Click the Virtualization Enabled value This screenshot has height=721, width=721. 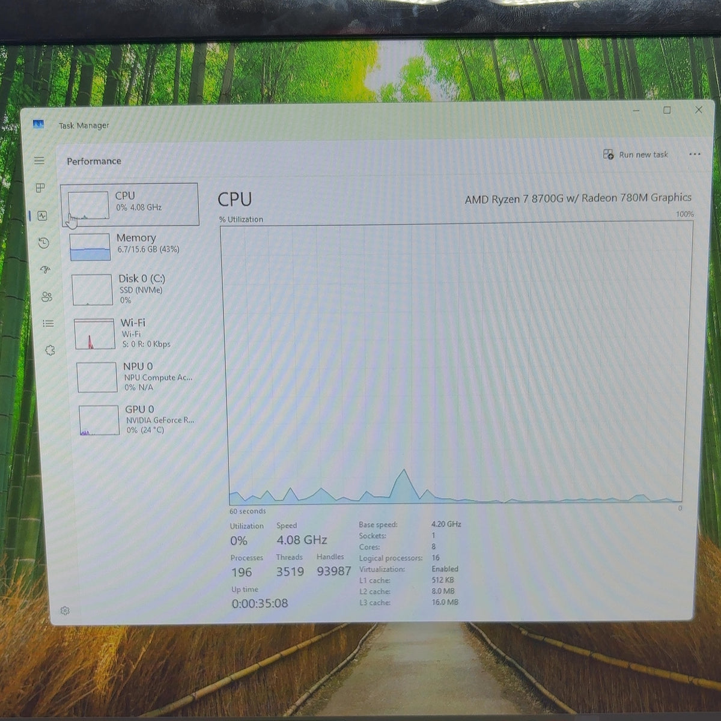click(445, 568)
